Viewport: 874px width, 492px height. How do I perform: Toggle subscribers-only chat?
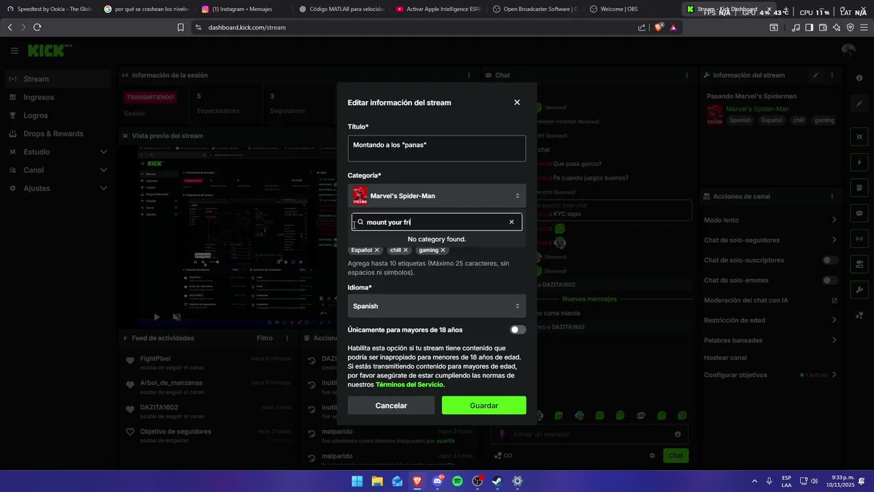830,260
